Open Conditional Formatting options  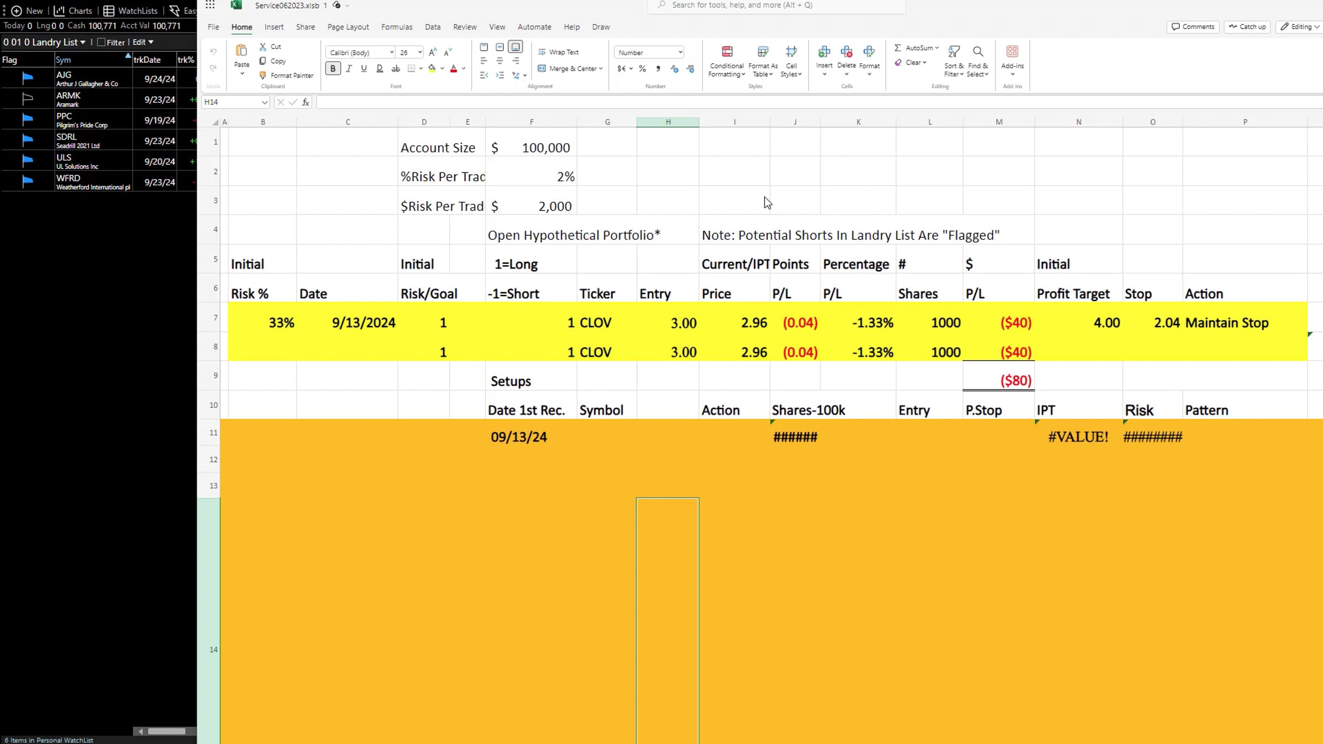727,61
